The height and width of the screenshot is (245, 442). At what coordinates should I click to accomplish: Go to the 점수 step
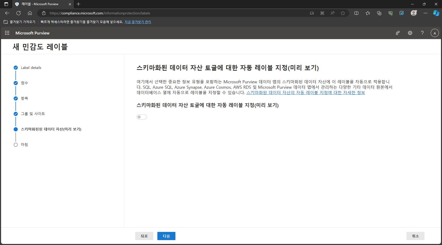tap(24, 83)
